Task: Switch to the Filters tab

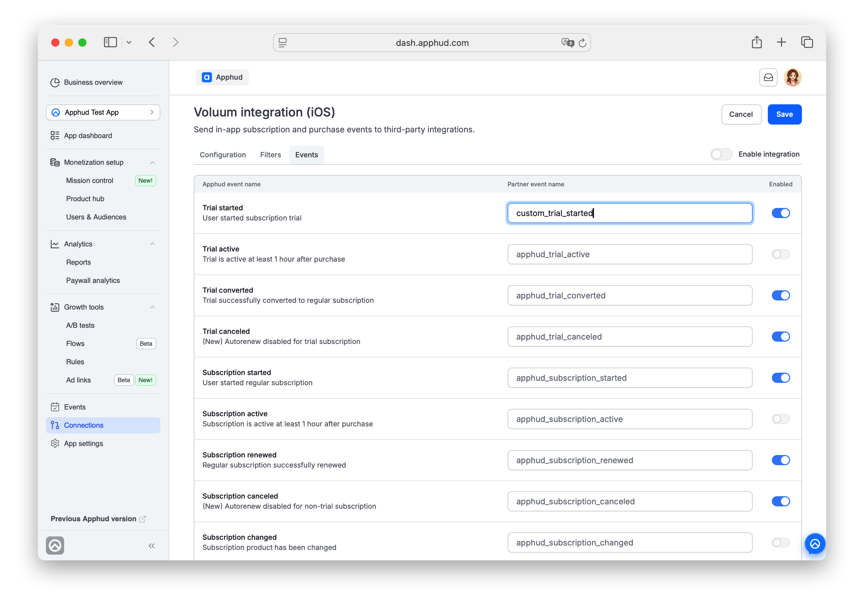Action: [271, 155]
